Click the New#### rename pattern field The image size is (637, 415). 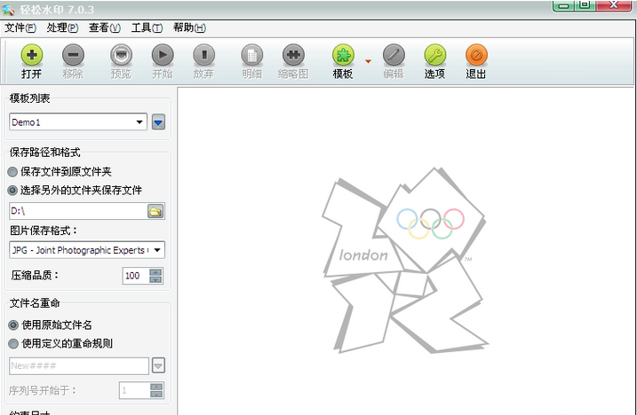point(79,366)
